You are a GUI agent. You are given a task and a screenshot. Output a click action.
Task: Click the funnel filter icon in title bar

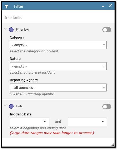pyautogui.click(x=7, y=6)
